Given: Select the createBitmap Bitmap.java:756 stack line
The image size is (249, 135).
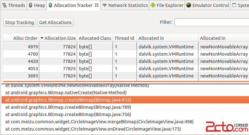Looking at the screenshot, I should [x=68, y=114].
